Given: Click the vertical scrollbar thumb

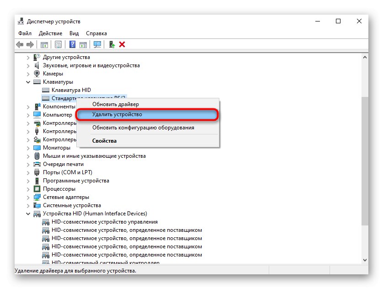Looking at the screenshot, I should point(365,161).
